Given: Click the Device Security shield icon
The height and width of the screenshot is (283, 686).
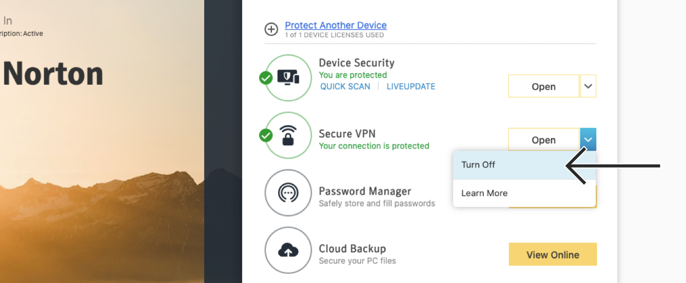Looking at the screenshot, I should click(288, 78).
